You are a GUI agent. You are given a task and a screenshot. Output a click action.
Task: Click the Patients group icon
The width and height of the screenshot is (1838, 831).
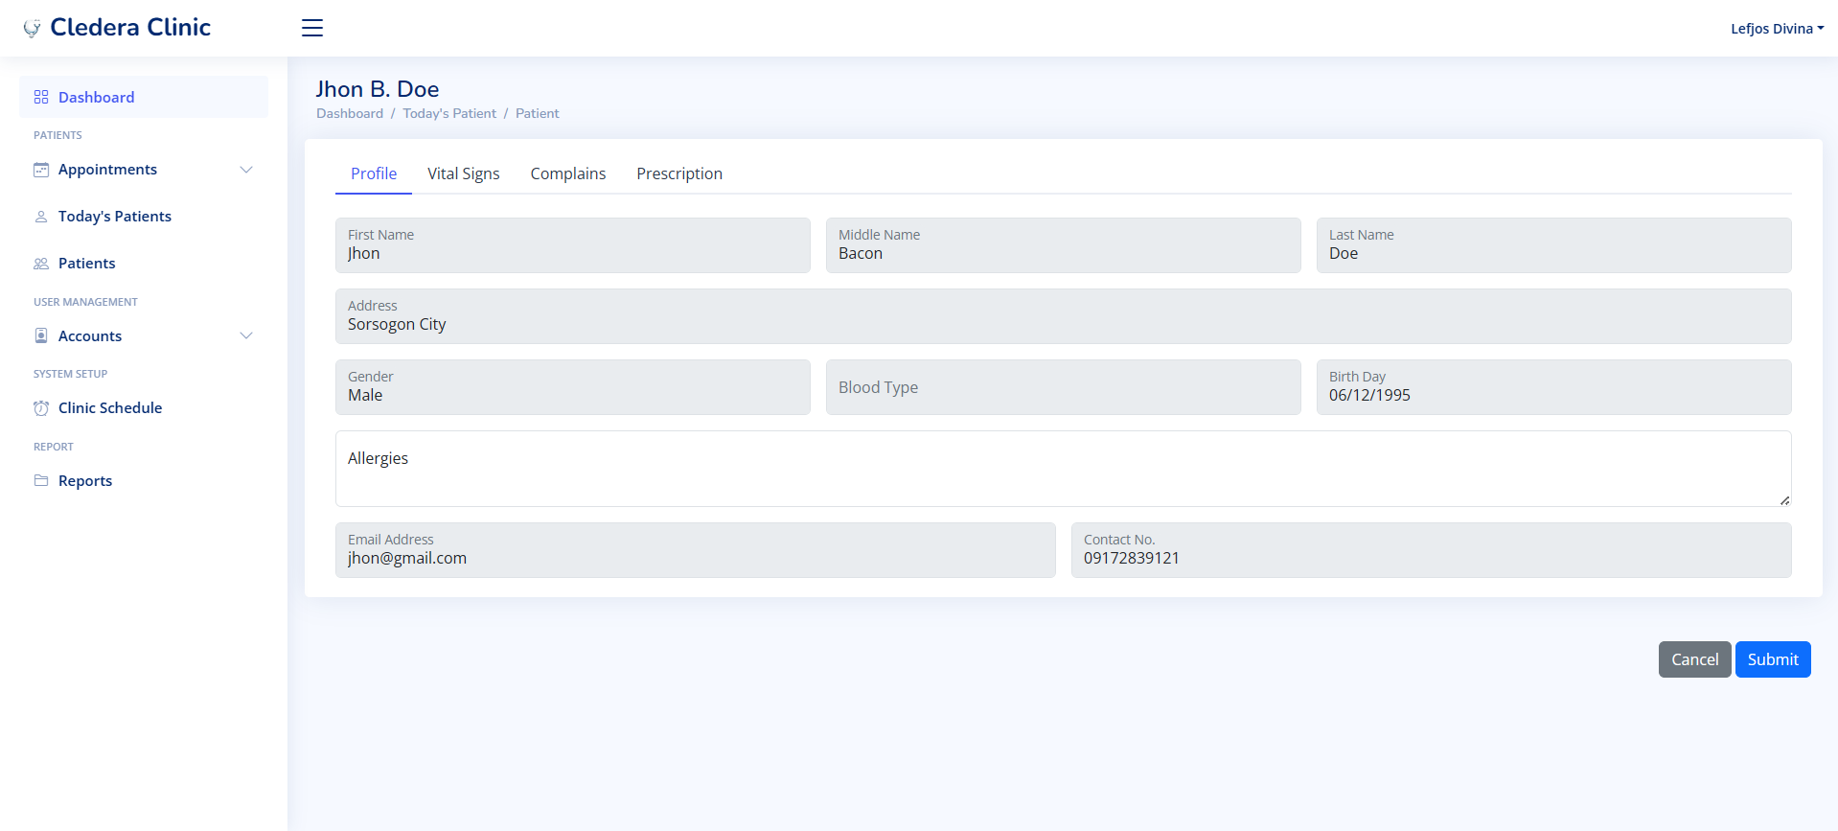pyautogui.click(x=41, y=264)
